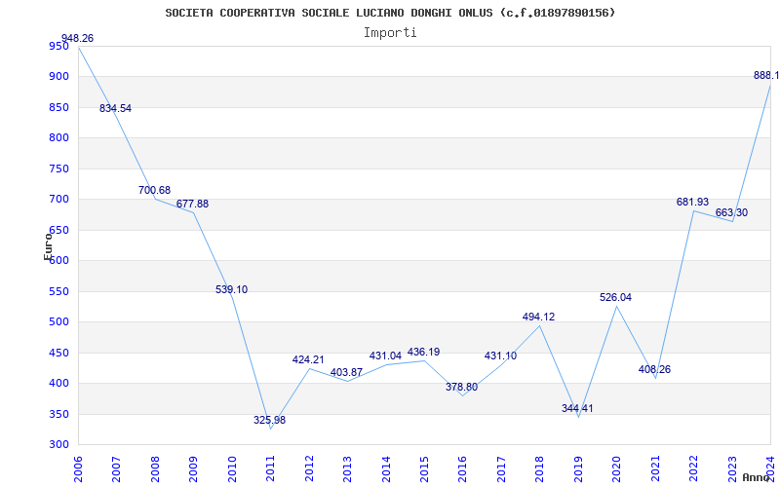Select the 2020 x-axis year tick

[617, 468]
